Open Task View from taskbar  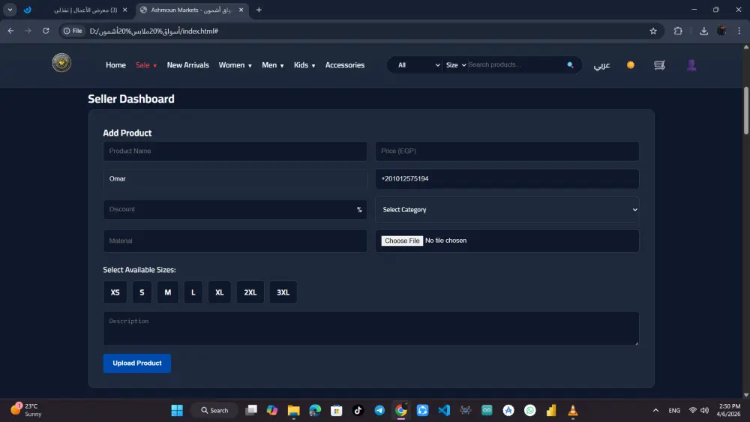pos(251,411)
